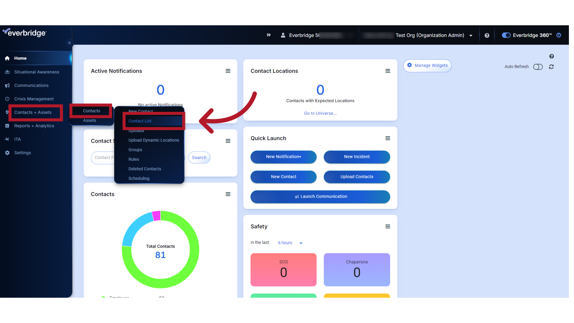Open the organization role dropdown arrow
This screenshot has width=574, height=323.
pyautogui.click(x=471, y=36)
